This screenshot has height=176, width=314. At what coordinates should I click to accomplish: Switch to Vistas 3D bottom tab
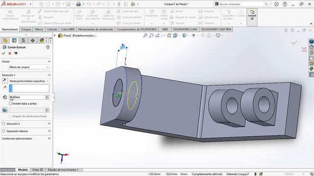click(38, 170)
